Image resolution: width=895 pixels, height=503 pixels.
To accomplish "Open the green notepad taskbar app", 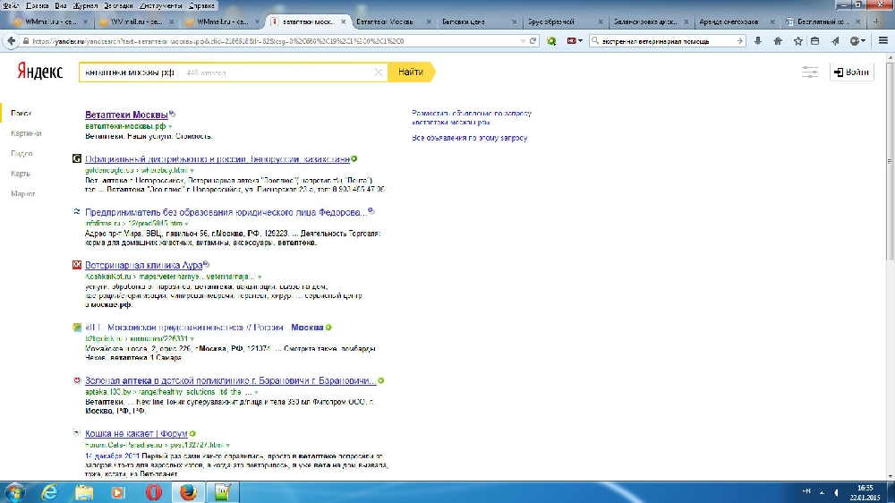I will tap(222, 492).
